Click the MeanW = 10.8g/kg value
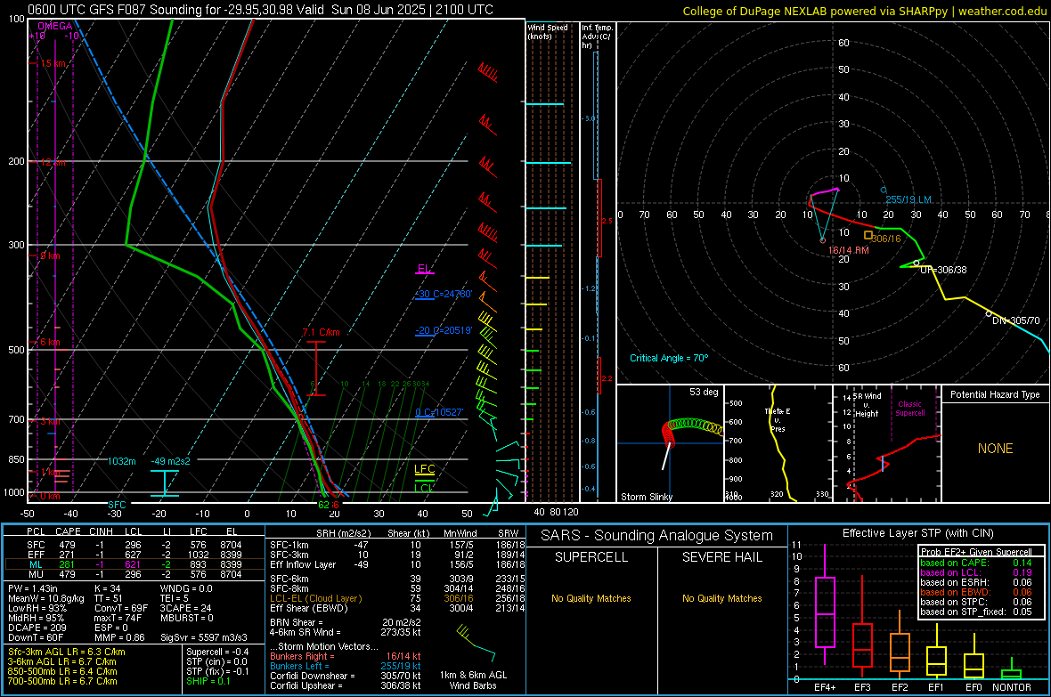The height and width of the screenshot is (697, 1051). pyautogui.click(x=46, y=598)
